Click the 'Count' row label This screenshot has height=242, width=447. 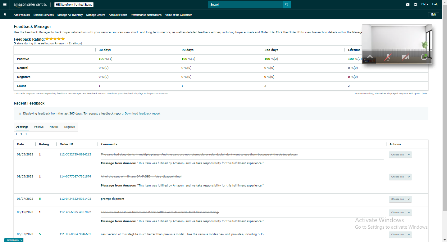[x=21, y=86]
